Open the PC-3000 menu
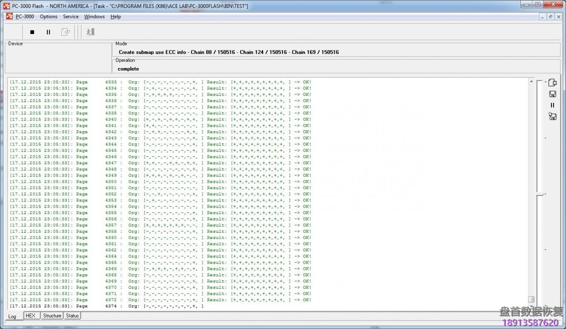 tap(25, 17)
